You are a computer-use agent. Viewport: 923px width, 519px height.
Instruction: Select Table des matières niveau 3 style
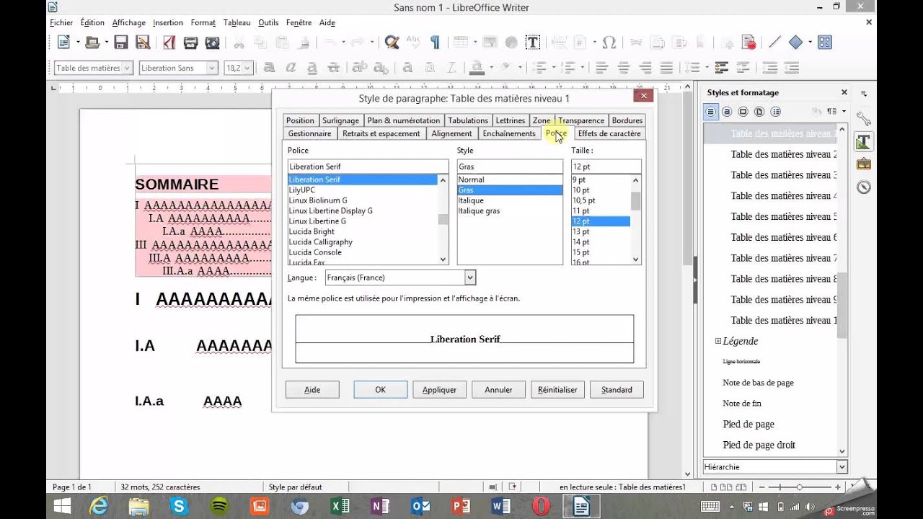click(x=784, y=174)
